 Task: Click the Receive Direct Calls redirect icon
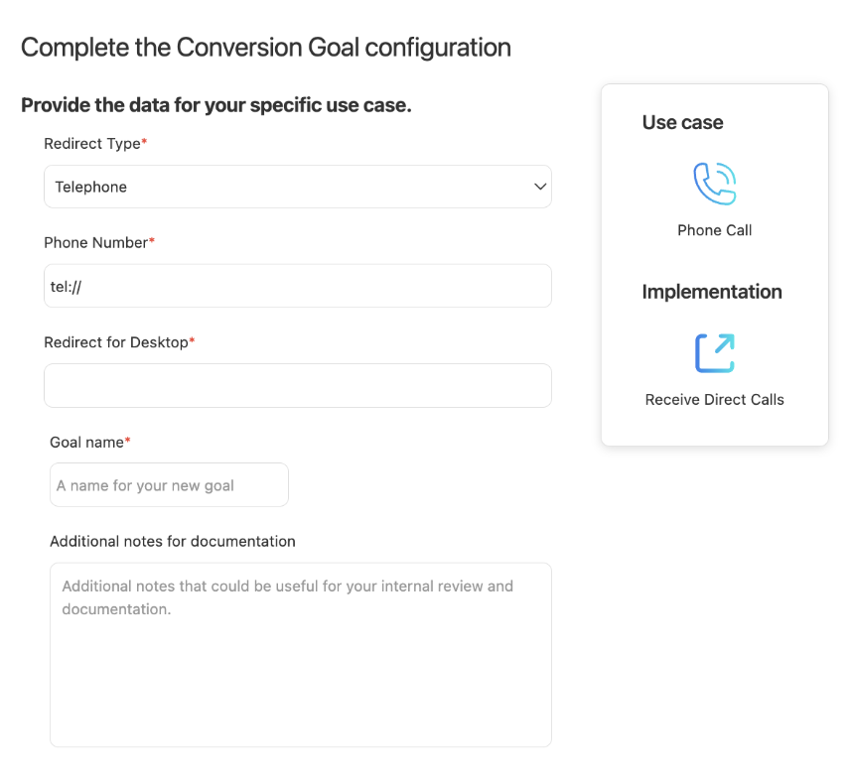click(x=714, y=352)
